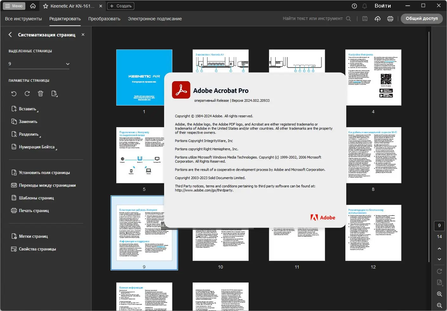The height and width of the screenshot is (311, 447).
Task: Go back from Систематизация страниц panel
Action: click(10, 35)
